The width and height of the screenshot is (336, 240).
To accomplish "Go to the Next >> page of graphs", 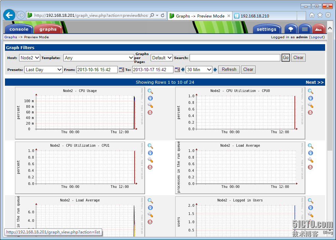I will [x=315, y=82].
